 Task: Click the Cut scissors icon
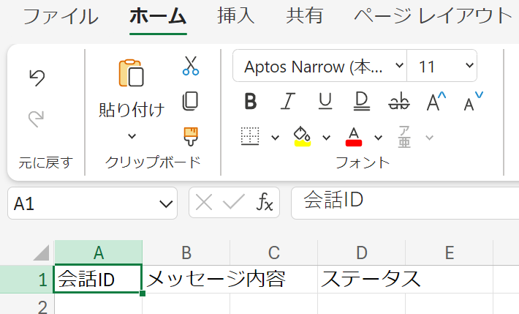point(191,66)
